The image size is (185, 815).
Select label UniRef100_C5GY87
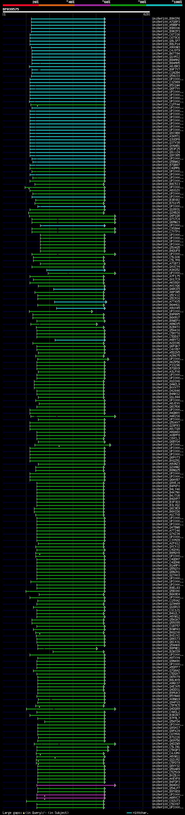[x=166, y=804]
